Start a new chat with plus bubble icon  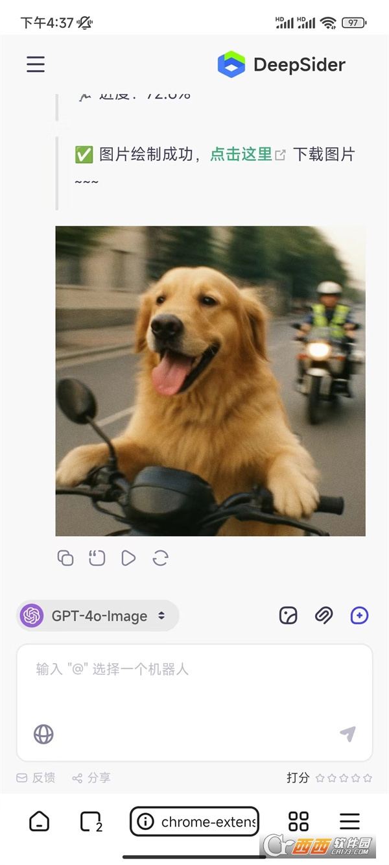coord(359,616)
